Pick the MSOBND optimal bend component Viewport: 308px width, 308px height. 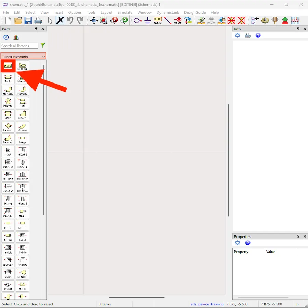point(22,90)
